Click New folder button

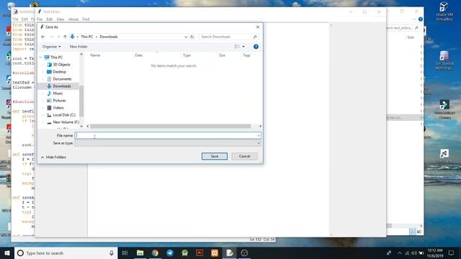[x=79, y=47]
